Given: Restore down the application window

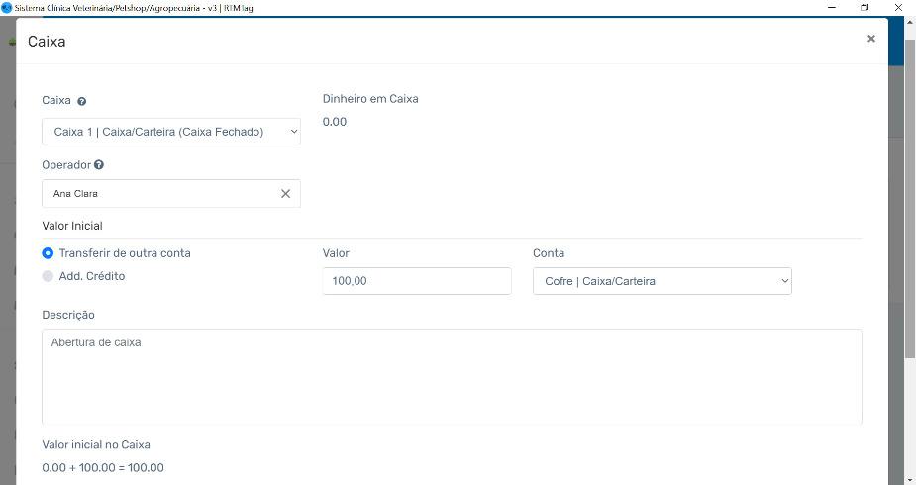Looking at the screenshot, I should click(865, 7).
